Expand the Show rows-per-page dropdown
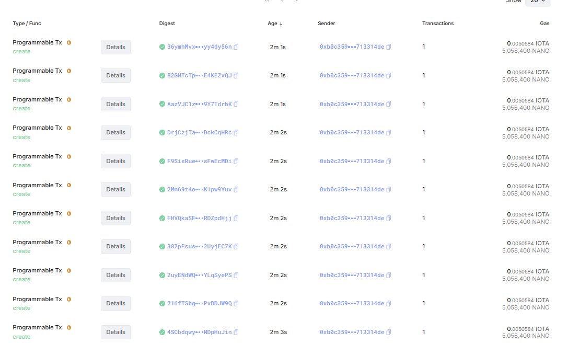 (x=537, y=2)
